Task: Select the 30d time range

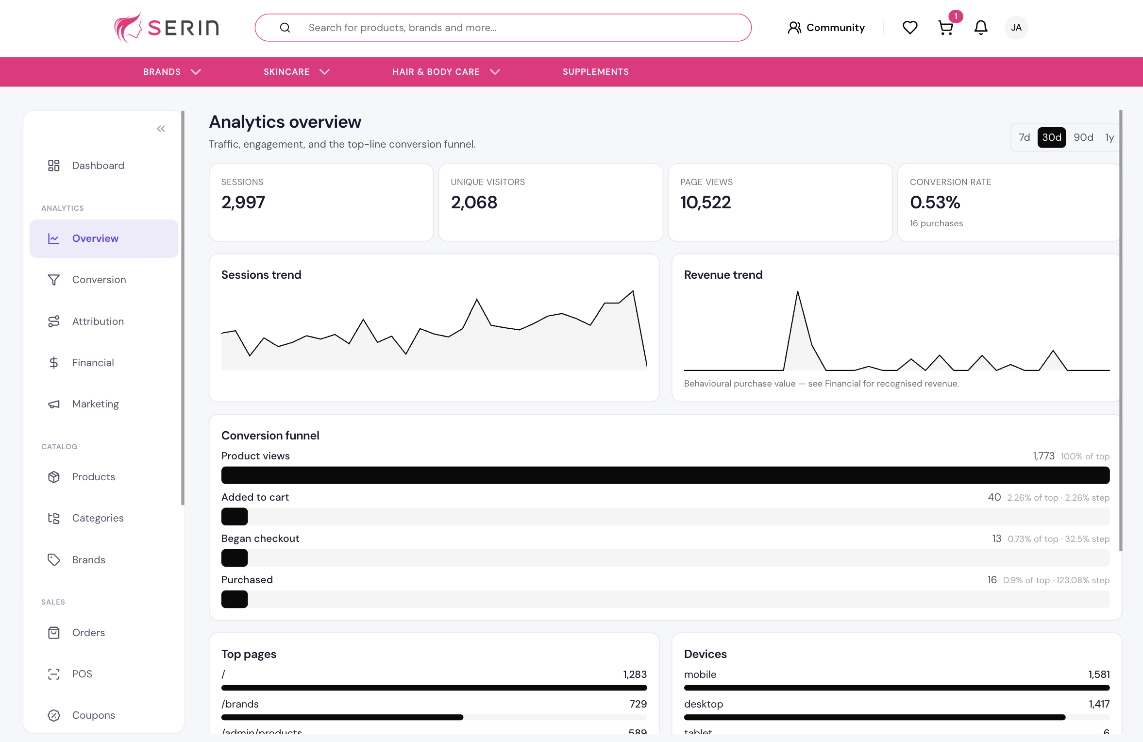Action: pyautogui.click(x=1052, y=137)
